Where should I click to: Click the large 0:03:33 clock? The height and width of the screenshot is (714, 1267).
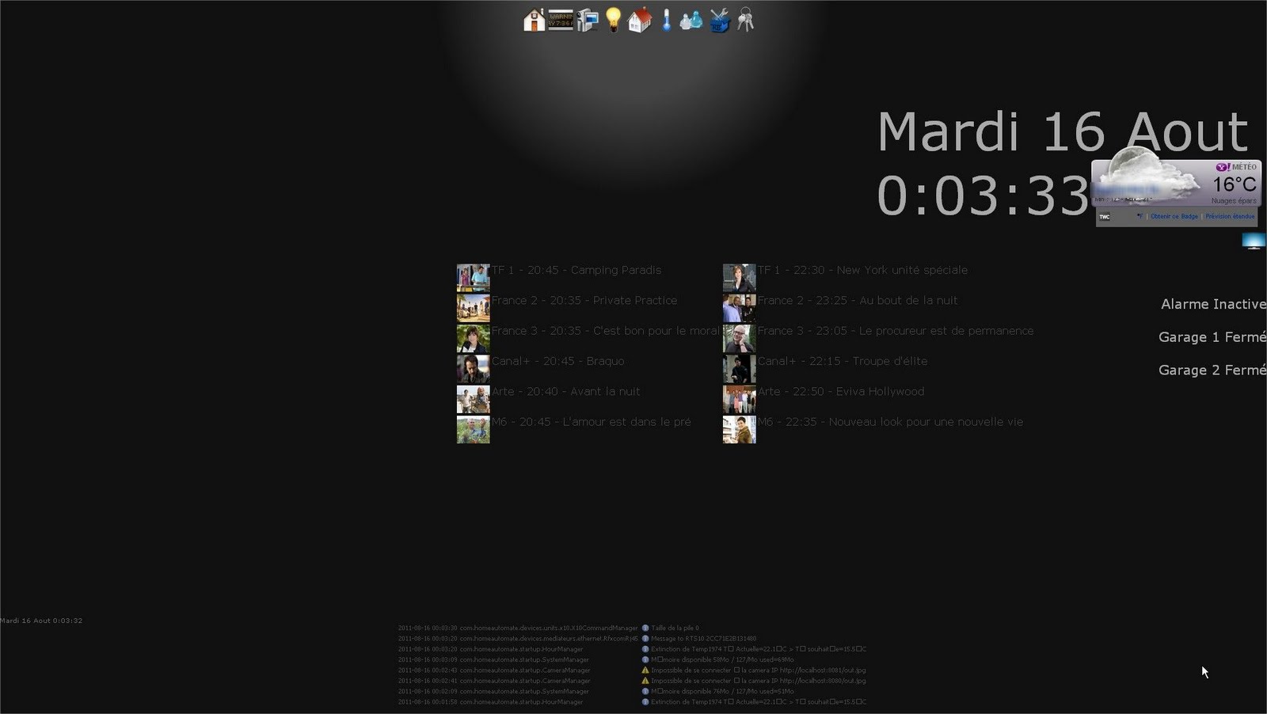tap(984, 196)
